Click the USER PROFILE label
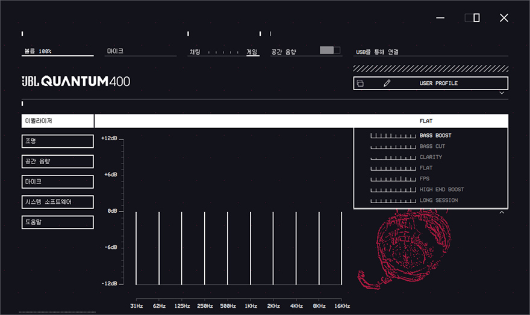The width and height of the screenshot is (530, 315). click(x=438, y=84)
